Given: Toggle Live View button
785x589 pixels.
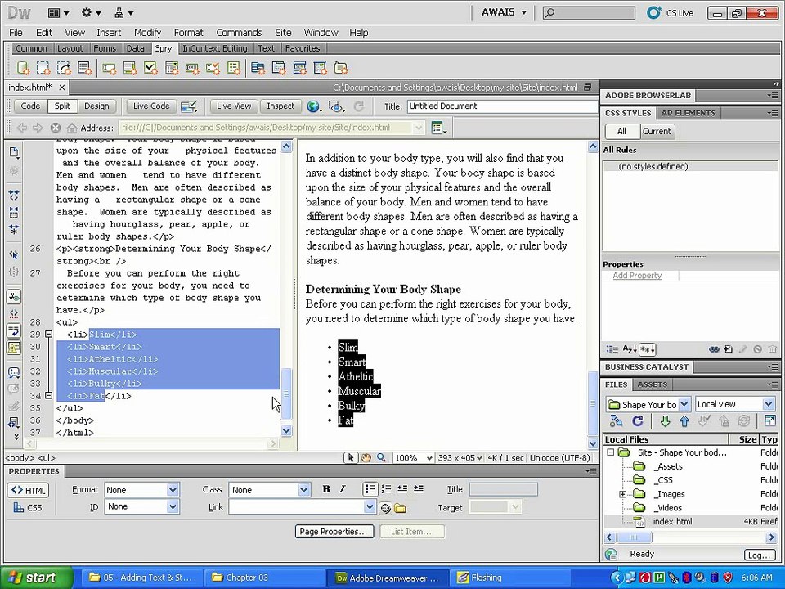Looking at the screenshot, I should (x=234, y=106).
